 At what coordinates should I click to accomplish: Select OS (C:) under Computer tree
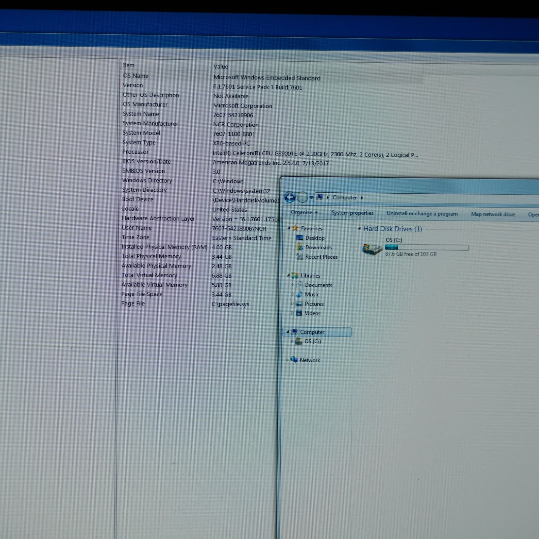click(312, 341)
